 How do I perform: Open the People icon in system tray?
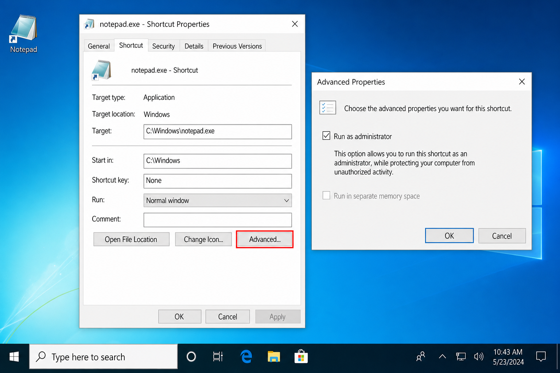click(x=421, y=357)
